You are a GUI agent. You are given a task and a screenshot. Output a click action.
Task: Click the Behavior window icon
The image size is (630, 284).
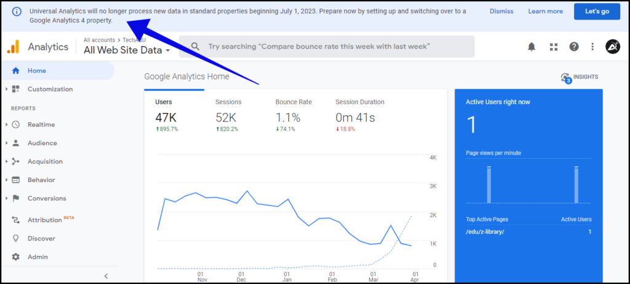click(15, 180)
